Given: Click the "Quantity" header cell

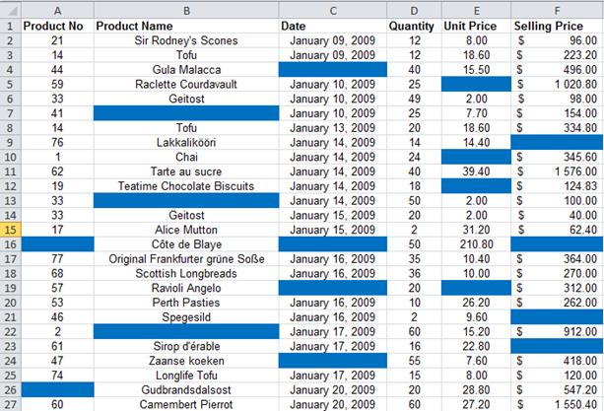Looking at the screenshot, I should [414, 25].
